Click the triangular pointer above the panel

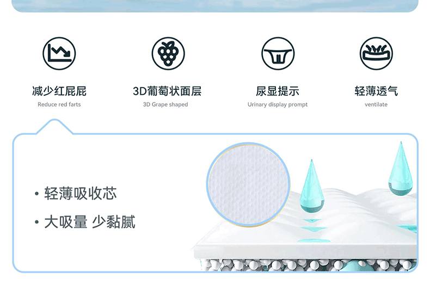54,126
